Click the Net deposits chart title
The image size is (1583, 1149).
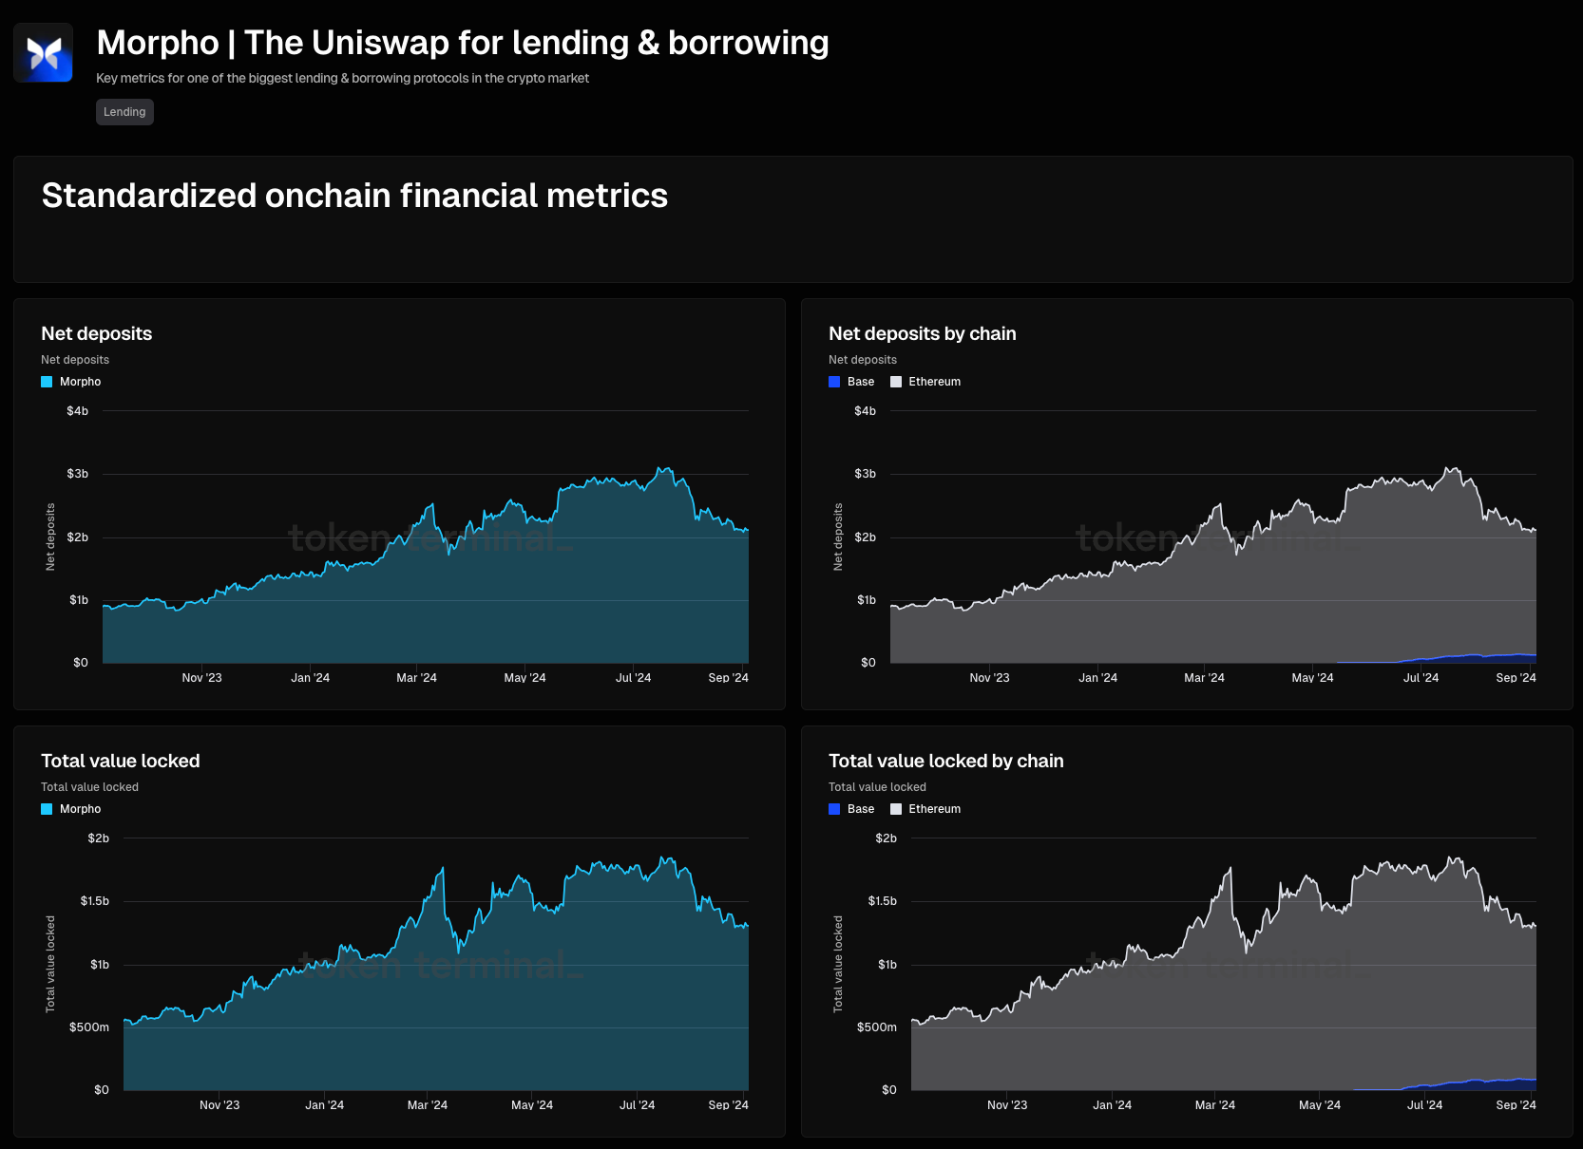click(x=97, y=333)
